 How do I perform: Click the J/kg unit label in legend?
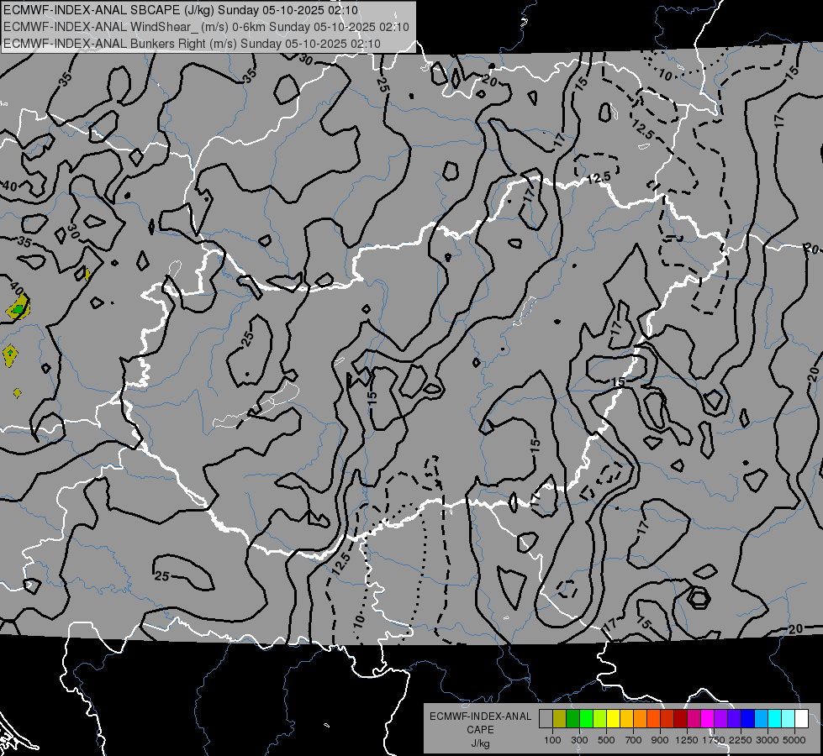[480, 743]
